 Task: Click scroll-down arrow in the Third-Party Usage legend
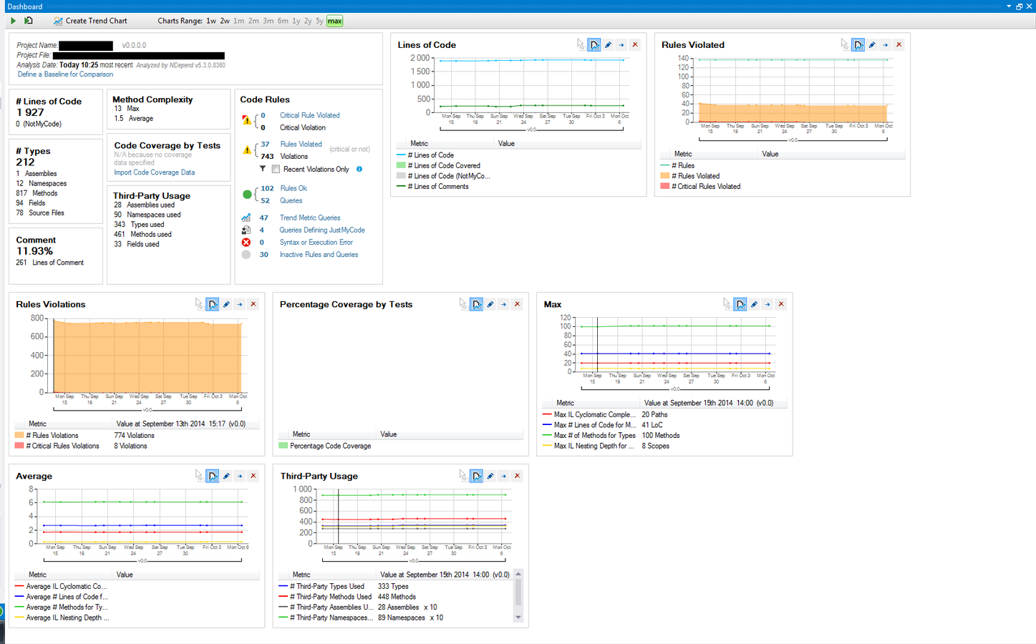518,618
